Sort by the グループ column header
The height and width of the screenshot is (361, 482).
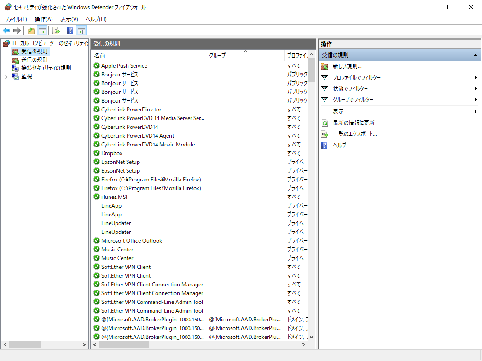245,56
